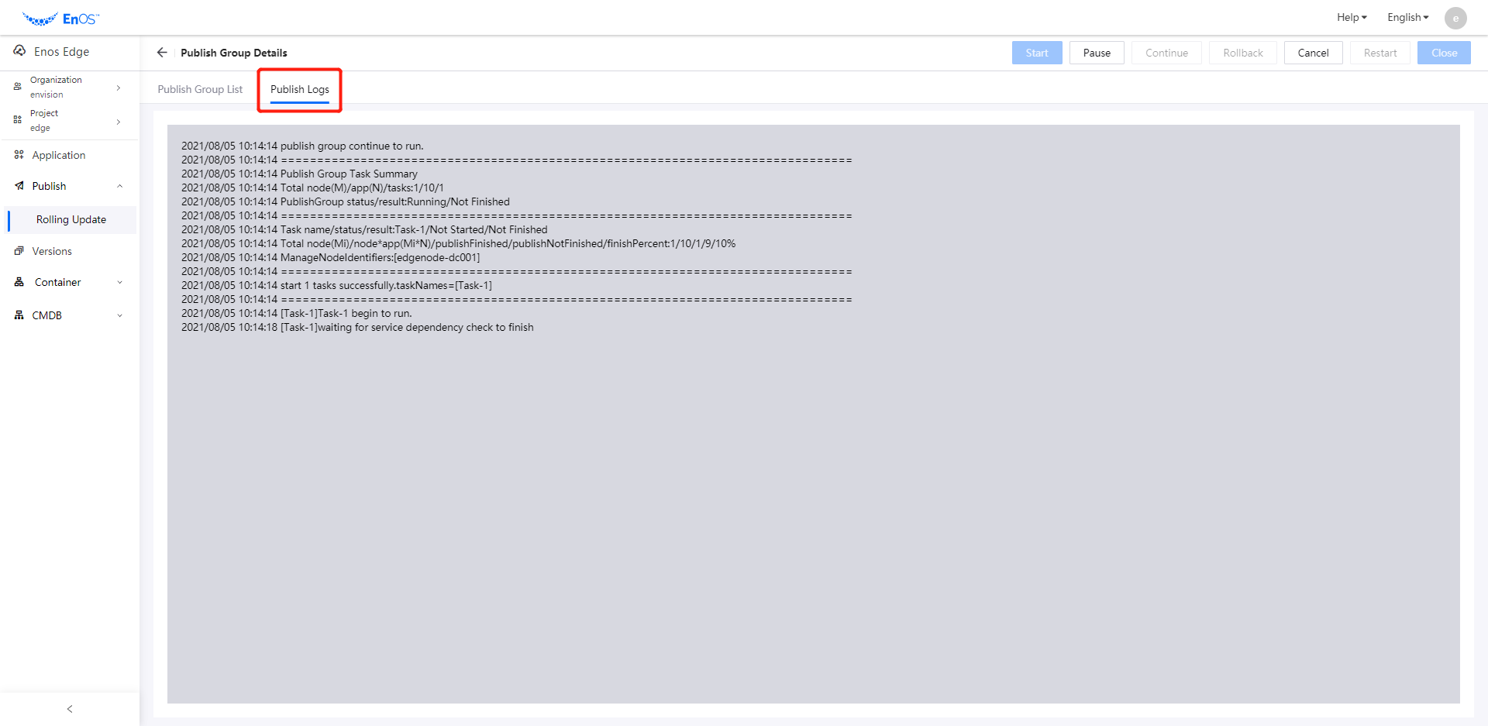The width and height of the screenshot is (1488, 726).
Task: Click log line 'start 1 tasks successfully'
Action: [x=336, y=285]
